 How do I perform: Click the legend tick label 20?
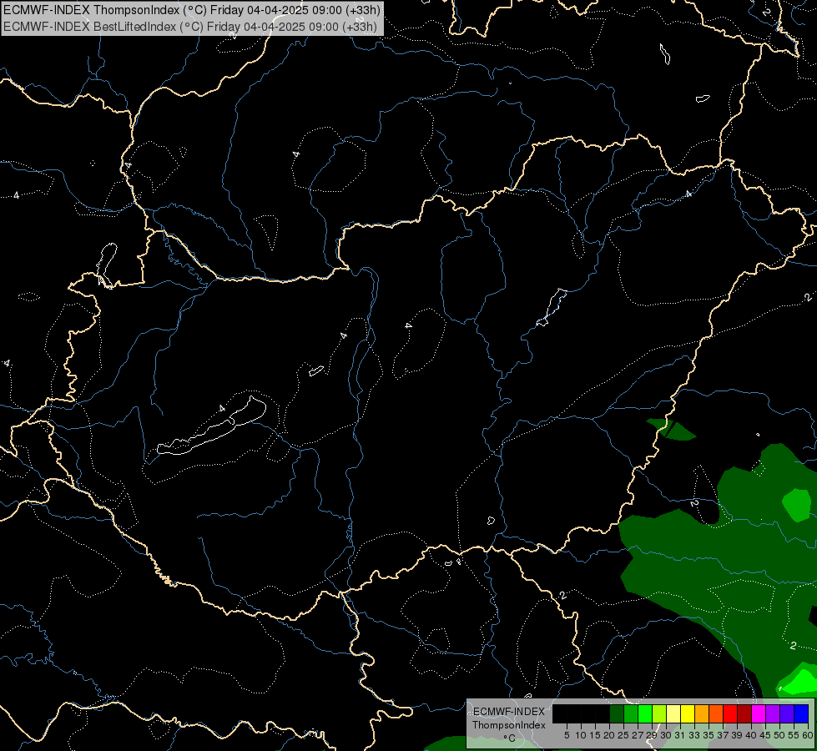[610, 735]
